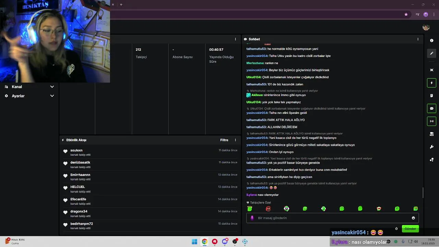This screenshot has height=247, width=439.
Task: Open denizbasatik in the activity feed
Action: pos(80,163)
